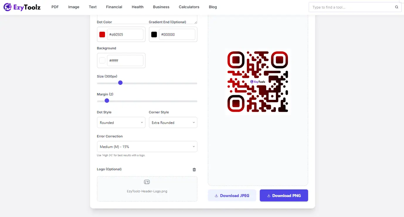
Task: Click the Download JPEG button
Action: (232, 195)
